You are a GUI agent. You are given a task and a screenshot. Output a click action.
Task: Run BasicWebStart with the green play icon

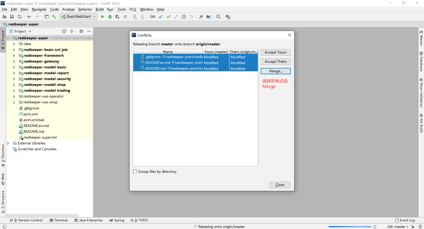click(103, 17)
